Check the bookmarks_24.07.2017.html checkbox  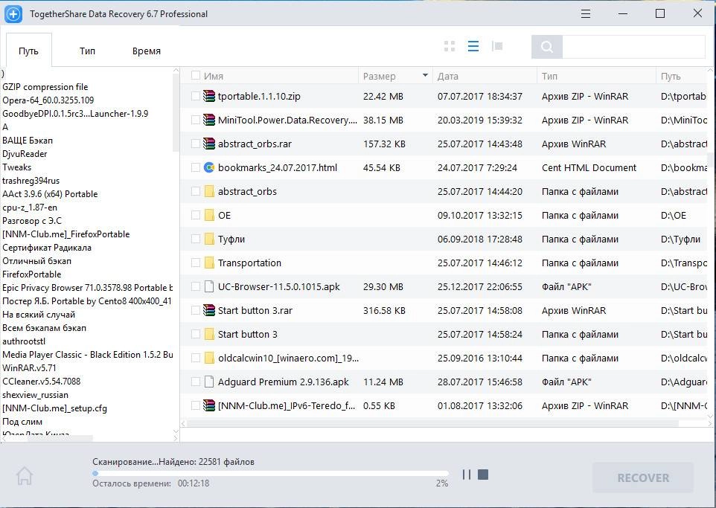tap(196, 167)
